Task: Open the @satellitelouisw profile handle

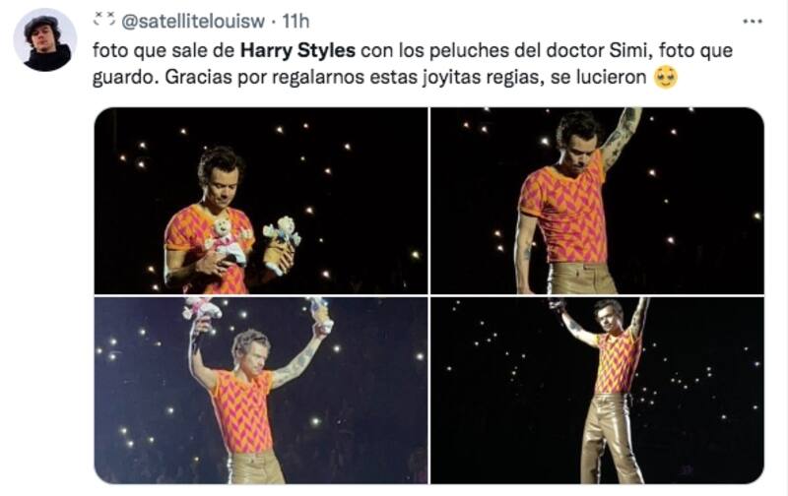Action: pyautogui.click(x=193, y=21)
